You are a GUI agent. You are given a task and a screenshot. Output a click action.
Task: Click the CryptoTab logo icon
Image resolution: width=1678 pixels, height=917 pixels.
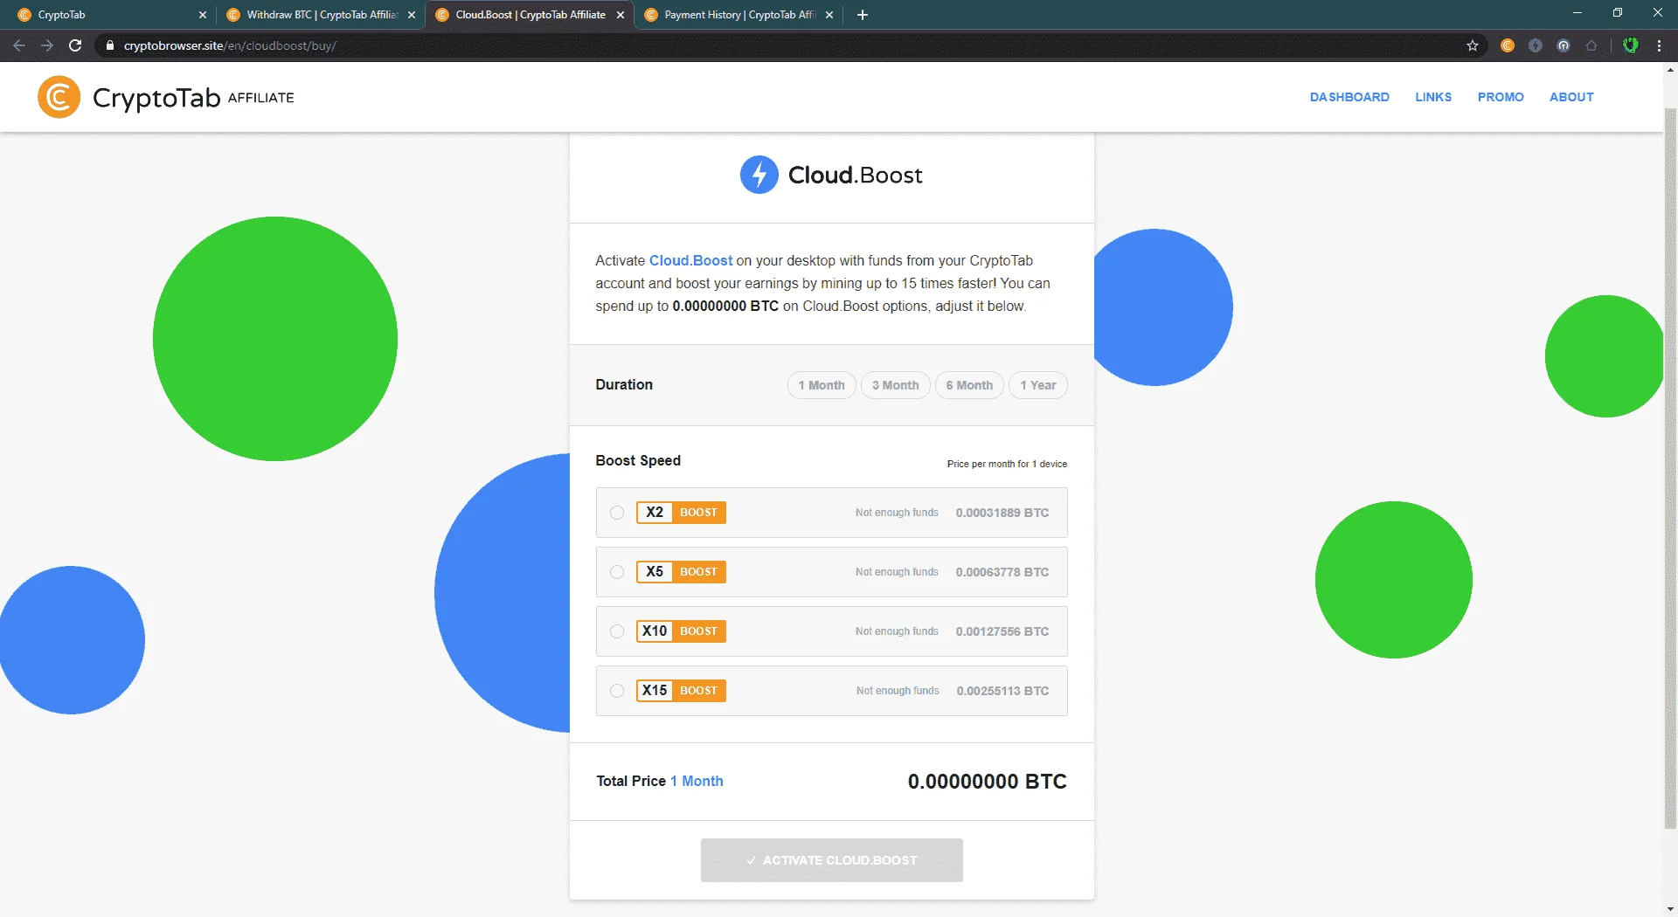coord(59,97)
